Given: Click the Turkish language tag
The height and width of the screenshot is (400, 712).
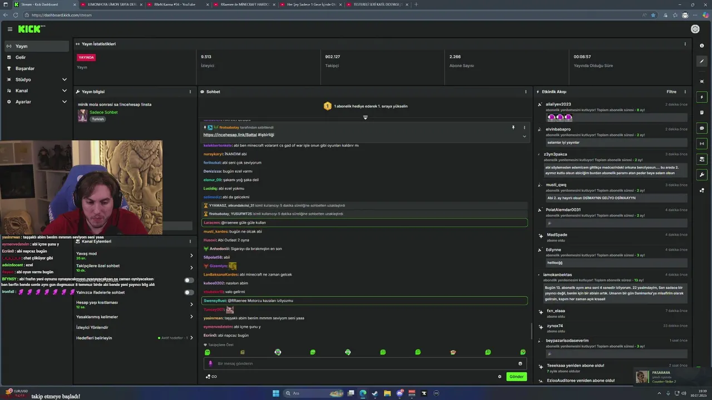Looking at the screenshot, I should tap(98, 119).
